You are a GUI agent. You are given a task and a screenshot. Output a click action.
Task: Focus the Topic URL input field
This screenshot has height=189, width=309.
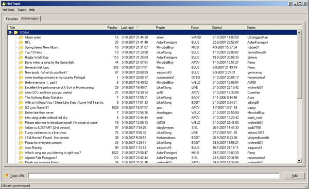click(x=153, y=176)
